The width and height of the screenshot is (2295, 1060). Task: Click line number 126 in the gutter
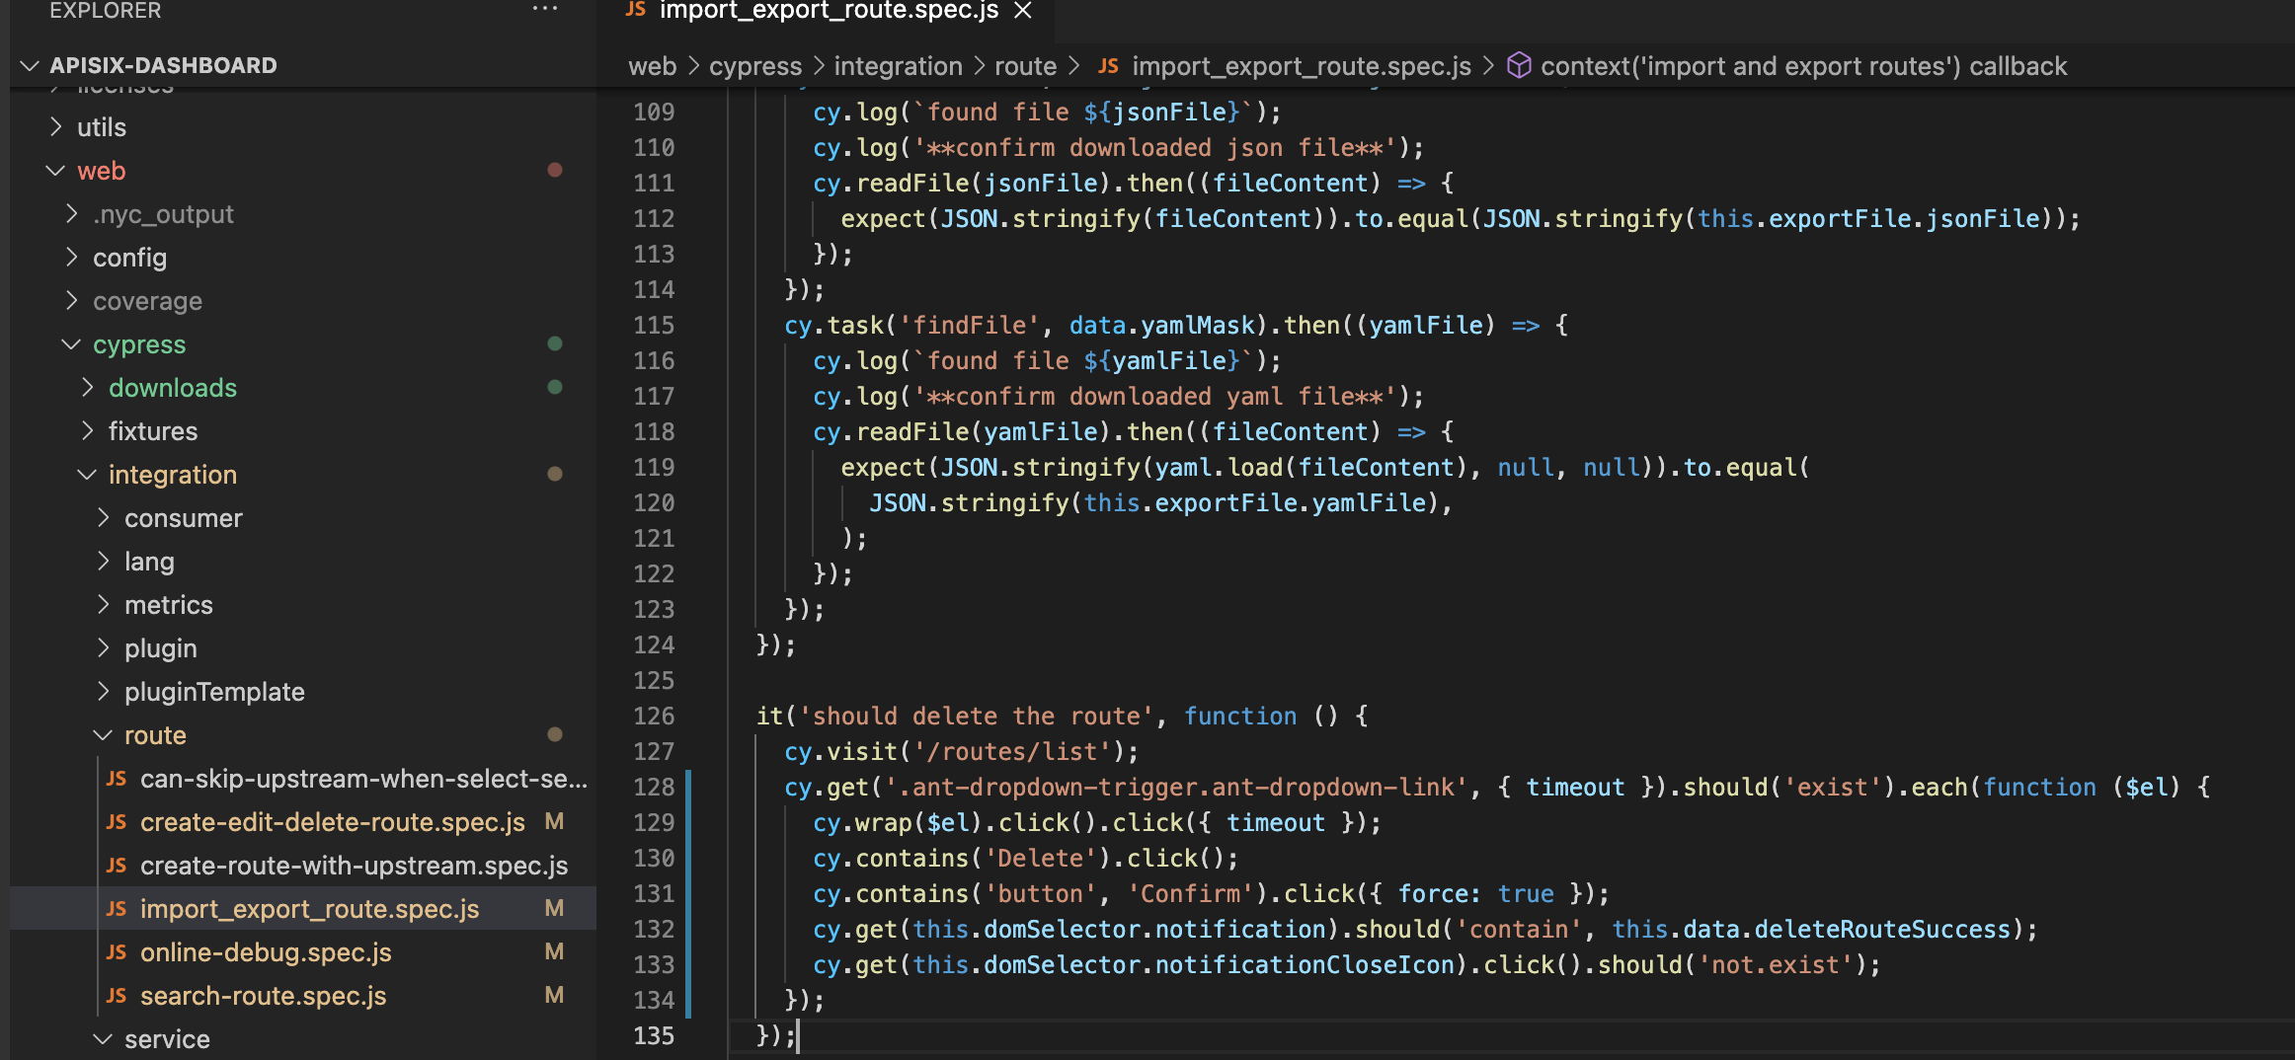654,716
